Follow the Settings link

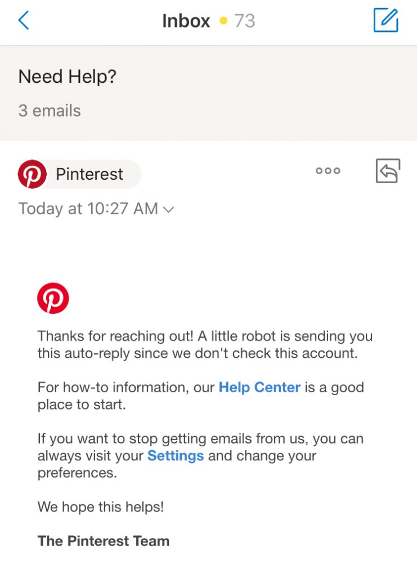(x=176, y=456)
